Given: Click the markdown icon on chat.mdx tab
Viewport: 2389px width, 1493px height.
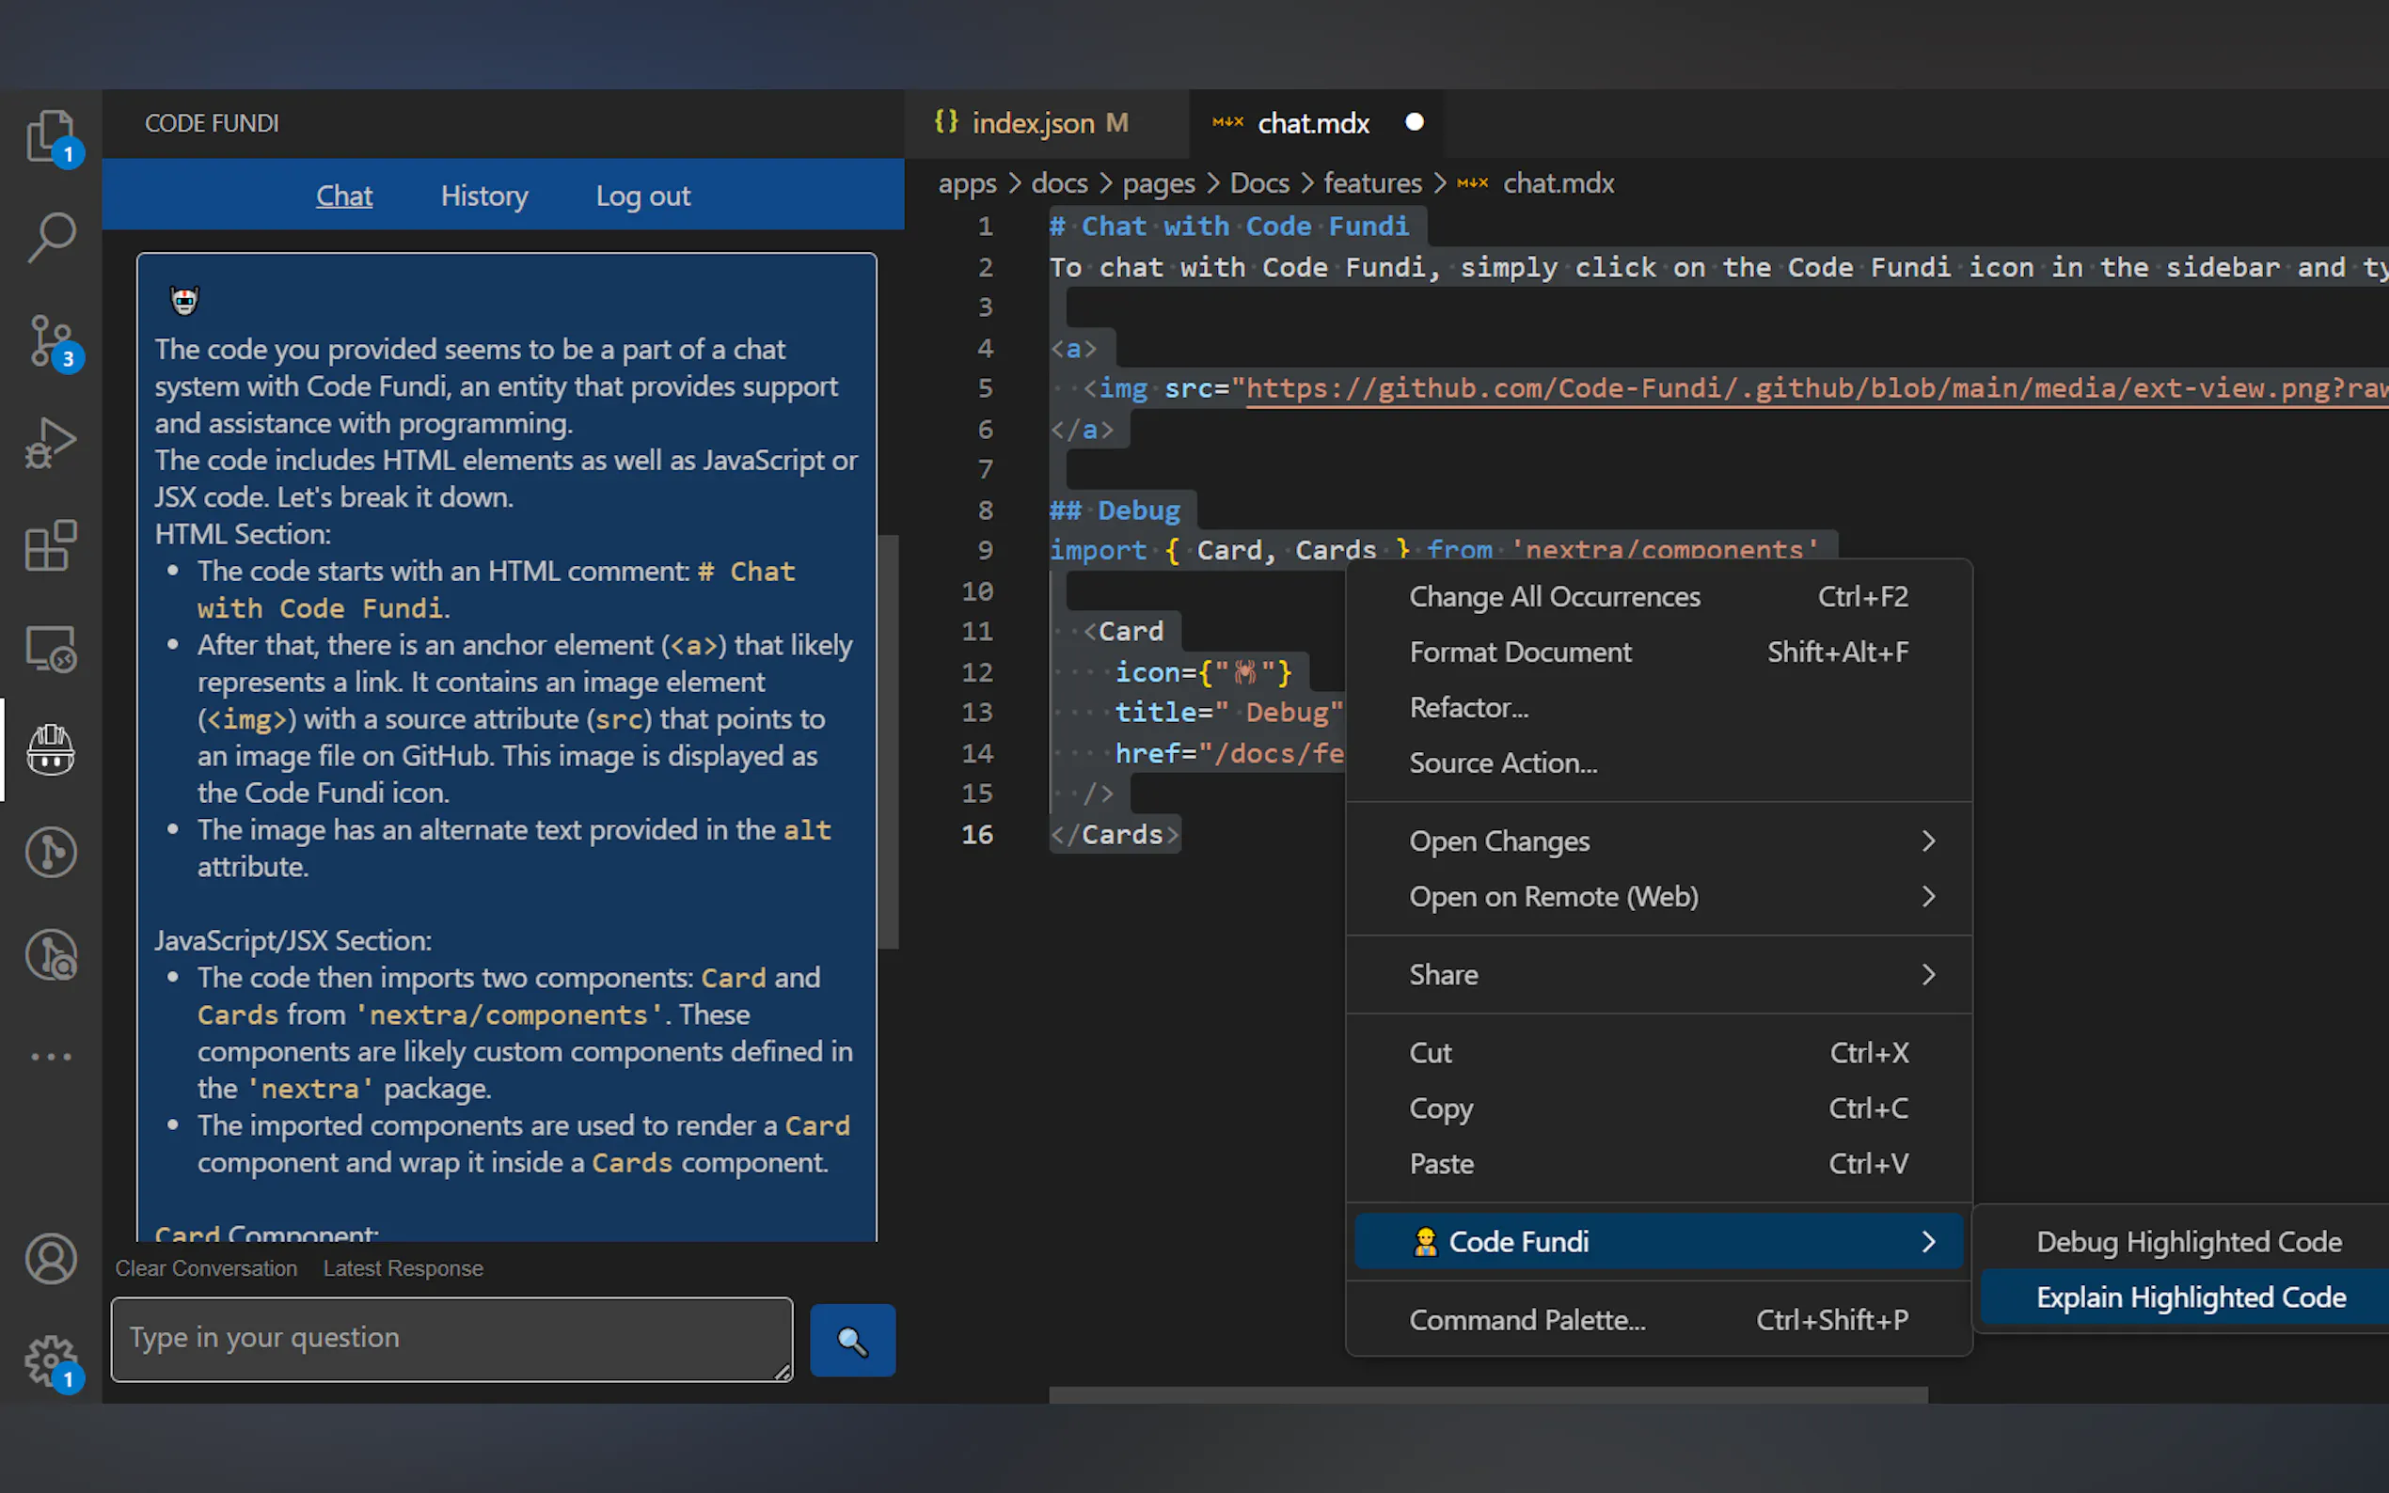Looking at the screenshot, I should 1227,122.
